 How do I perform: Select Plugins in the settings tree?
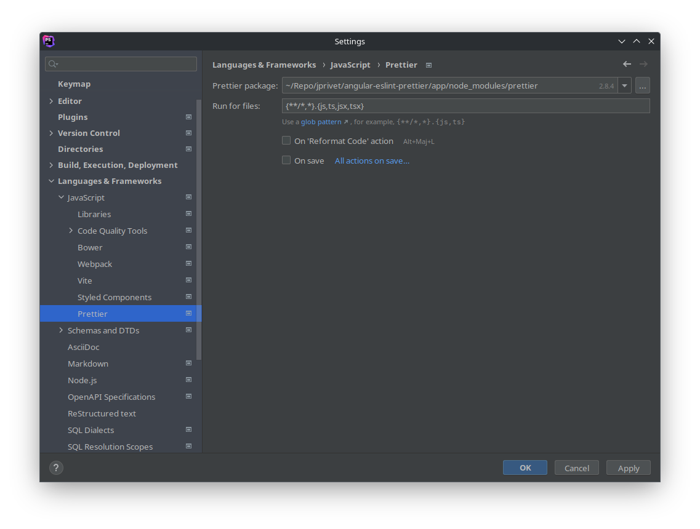tap(73, 117)
